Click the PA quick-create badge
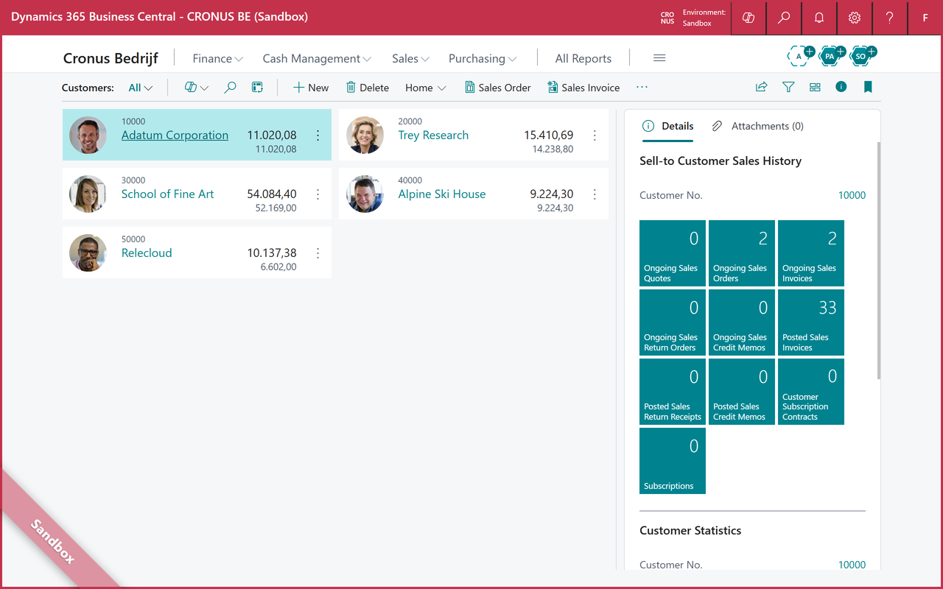 (x=831, y=55)
